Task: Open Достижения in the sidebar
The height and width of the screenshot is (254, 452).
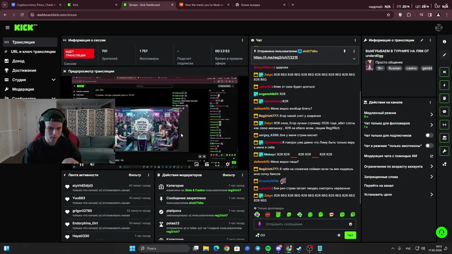Action: (x=30, y=70)
